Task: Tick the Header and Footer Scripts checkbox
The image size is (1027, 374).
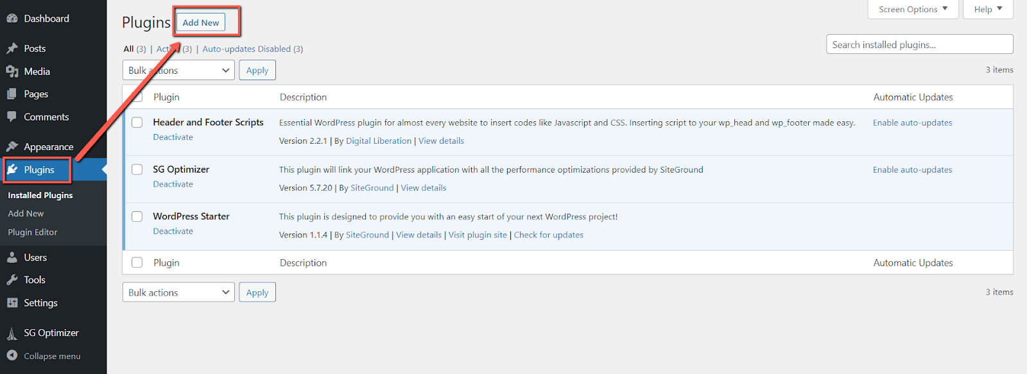Action: tap(137, 122)
